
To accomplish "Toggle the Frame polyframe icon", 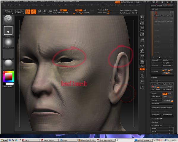I will [142, 76].
